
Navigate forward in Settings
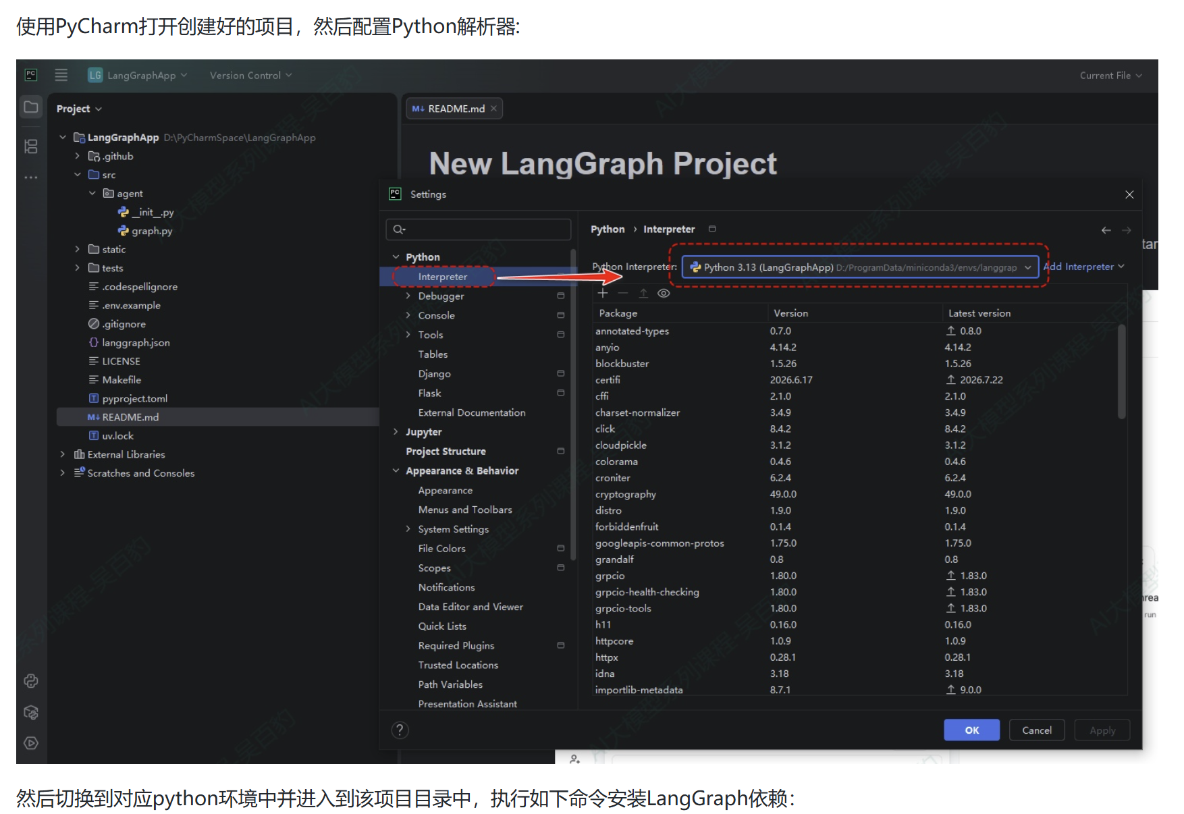(x=1126, y=230)
